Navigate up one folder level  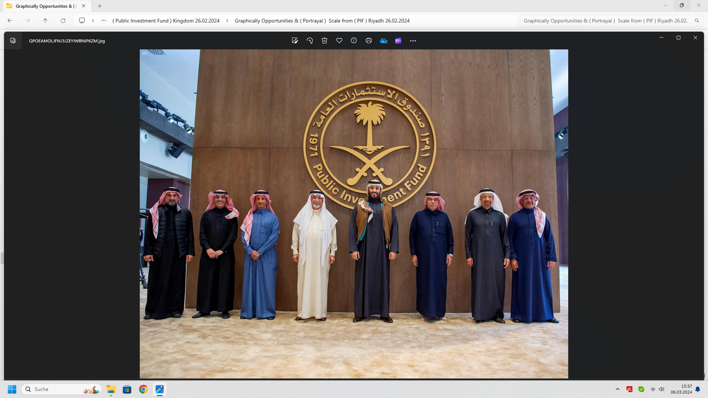tap(45, 21)
